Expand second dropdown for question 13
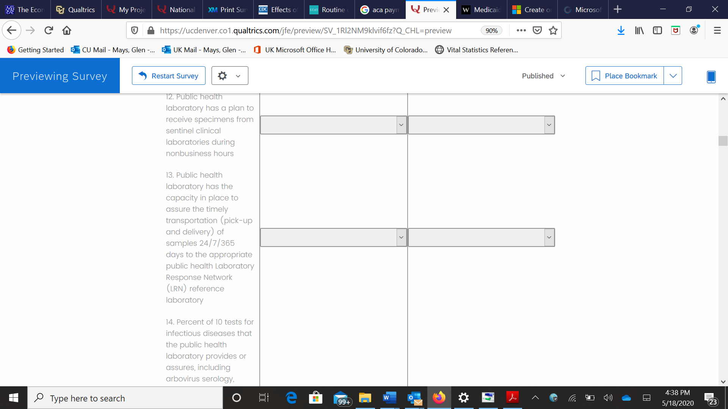Viewport: 728px width, 409px height. (481, 237)
